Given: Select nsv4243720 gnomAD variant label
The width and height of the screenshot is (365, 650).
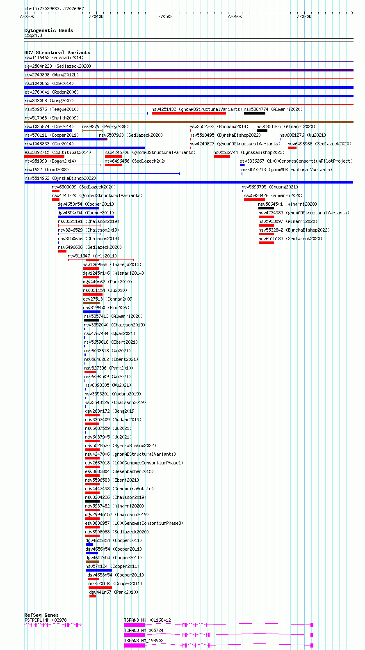Looking at the screenshot, I should [97, 195].
